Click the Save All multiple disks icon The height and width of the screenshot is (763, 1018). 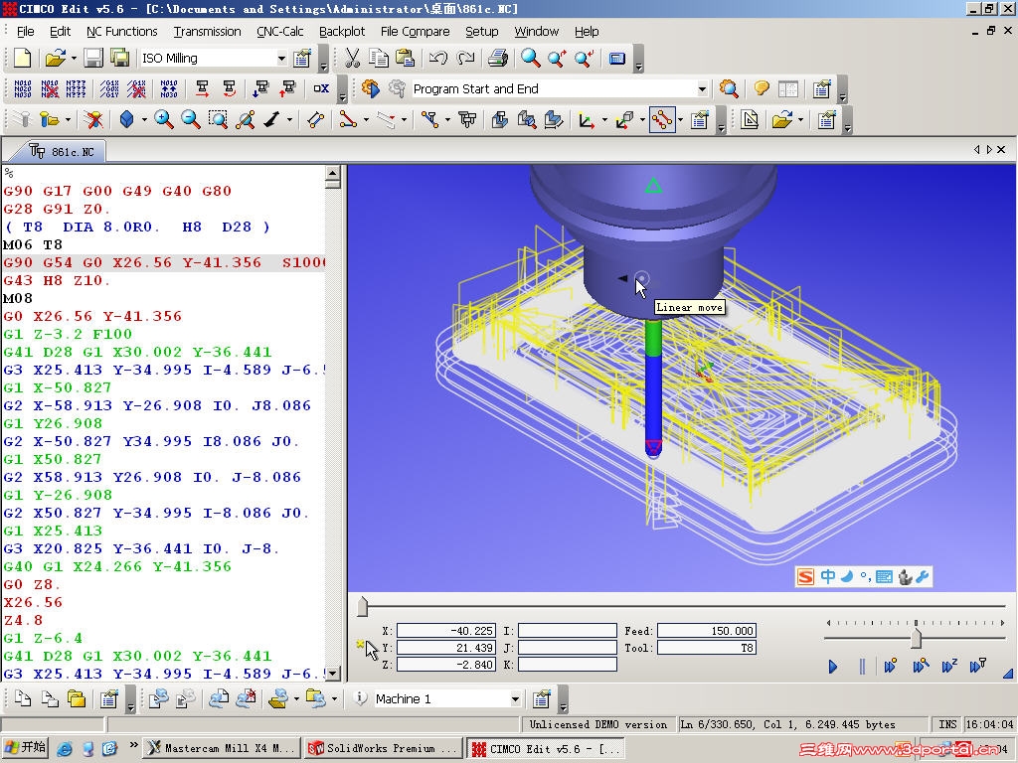(x=120, y=59)
